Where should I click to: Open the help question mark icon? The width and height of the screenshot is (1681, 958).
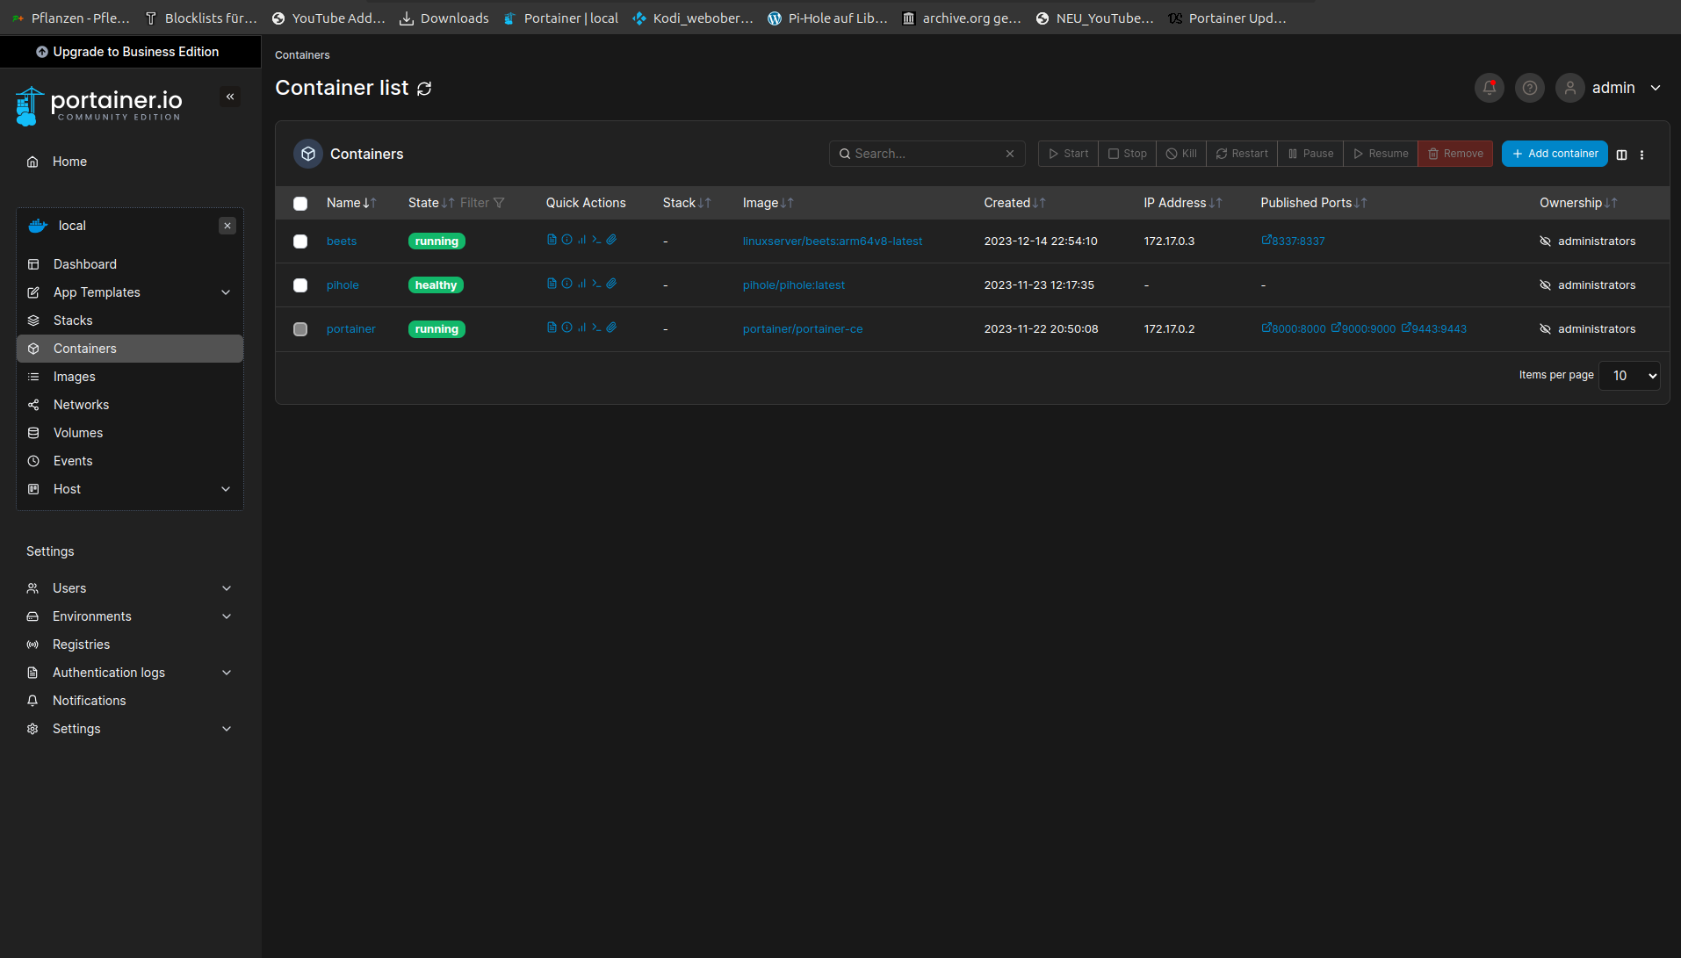(x=1530, y=88)
